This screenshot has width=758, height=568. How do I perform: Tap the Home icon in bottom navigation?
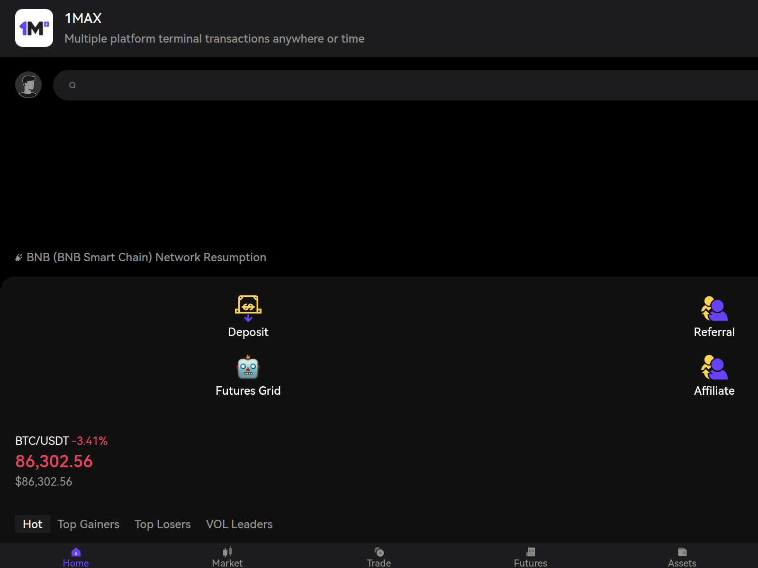[x=75, y=551]
